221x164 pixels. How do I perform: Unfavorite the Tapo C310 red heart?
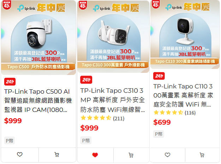pyautogui.click(x=95, y=155)
